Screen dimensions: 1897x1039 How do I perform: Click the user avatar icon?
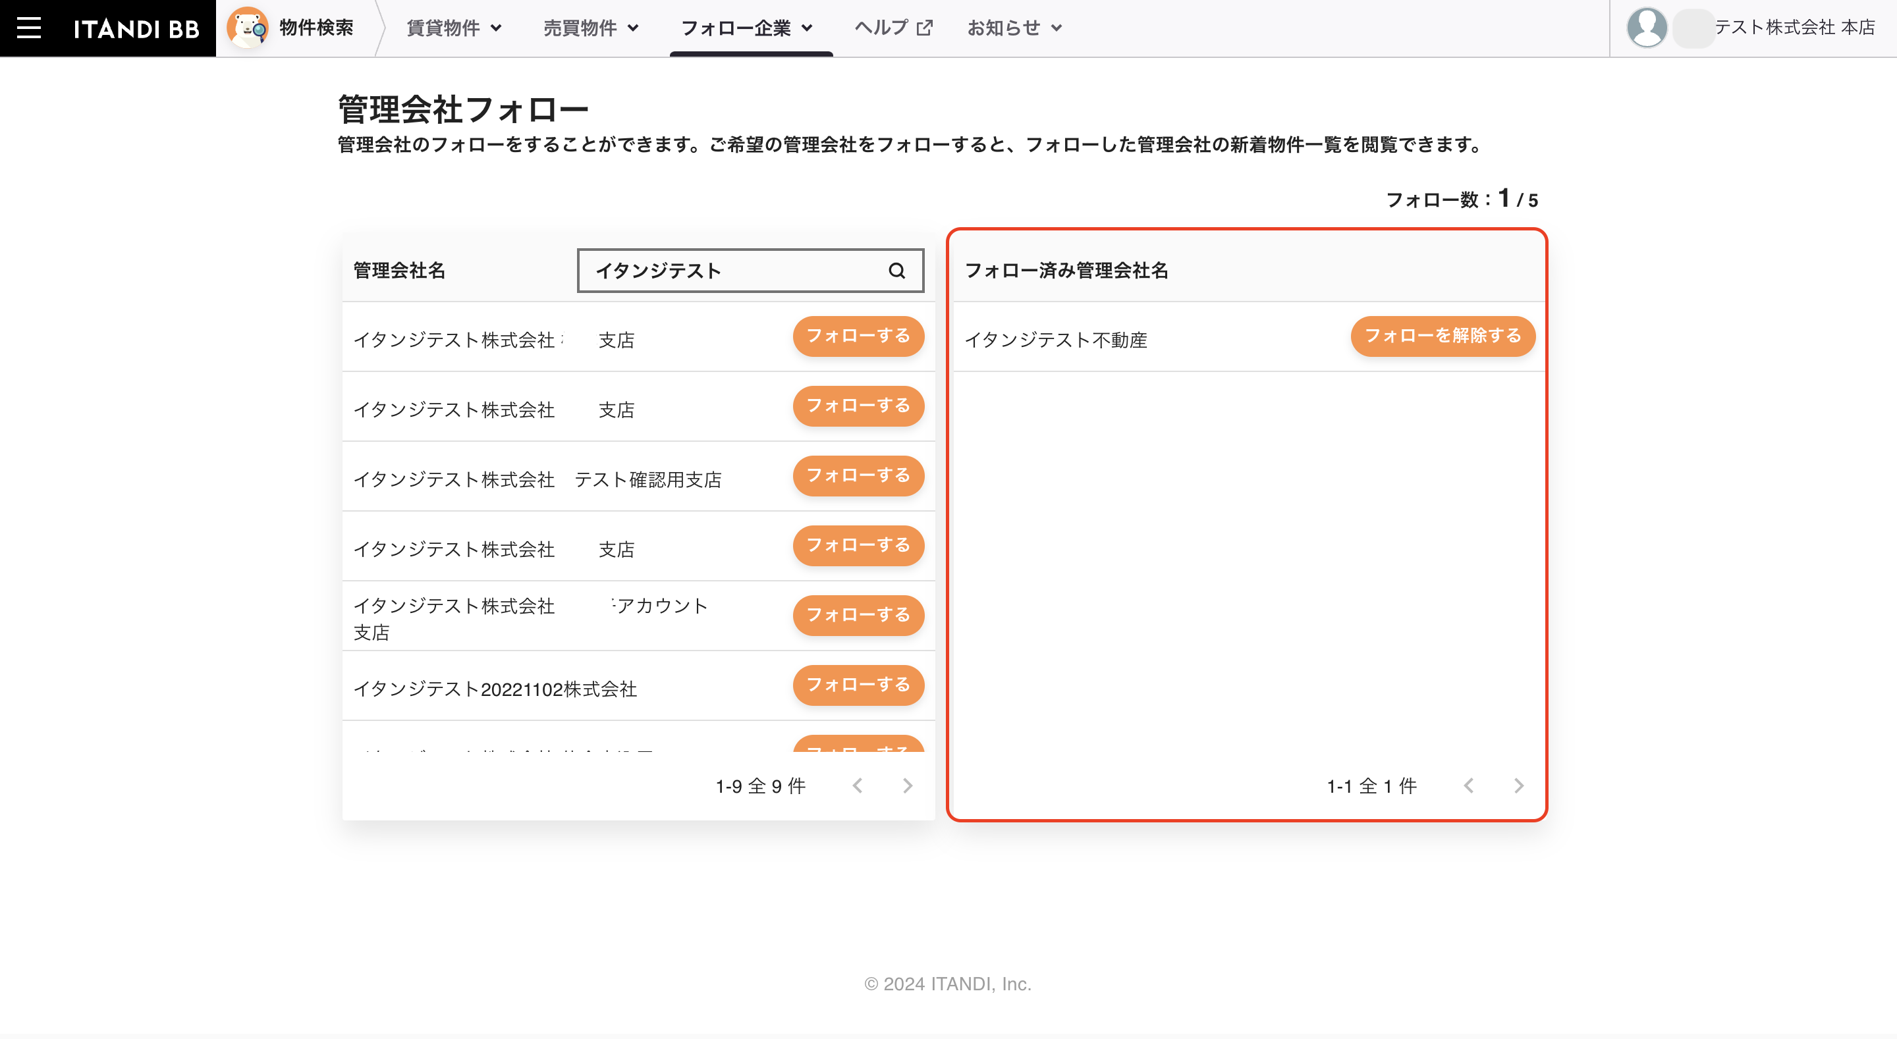pos(1647,28)
